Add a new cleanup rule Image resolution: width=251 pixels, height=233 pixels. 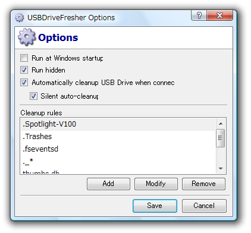(x=108, y=184)
